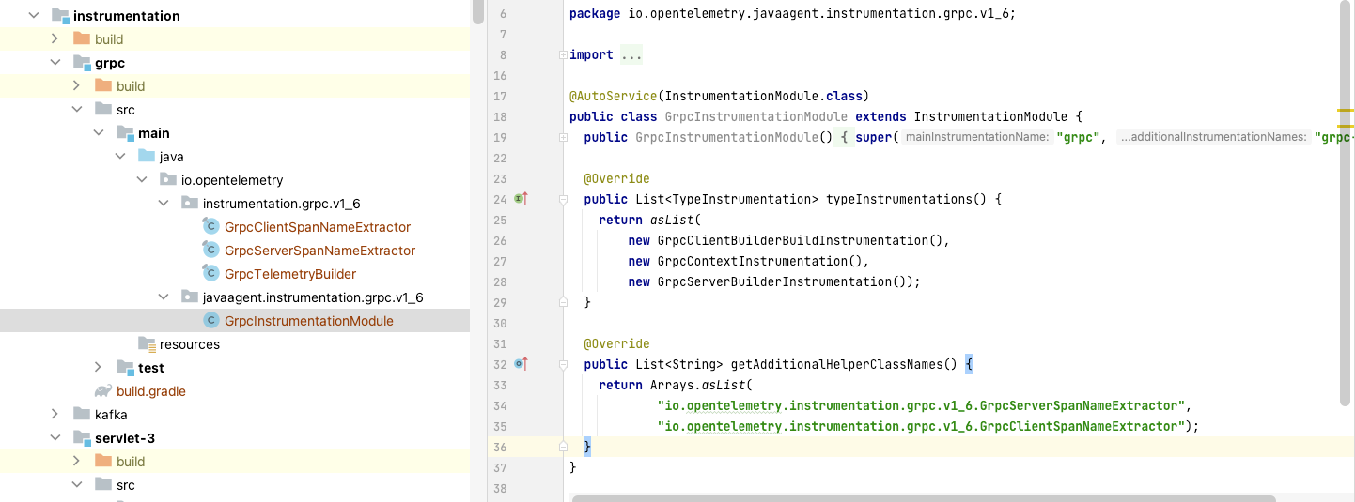This screenshot has width=1355, height=502.
Task: Collapse the instrumentation tree node
Action: click(x=34, y=16)
